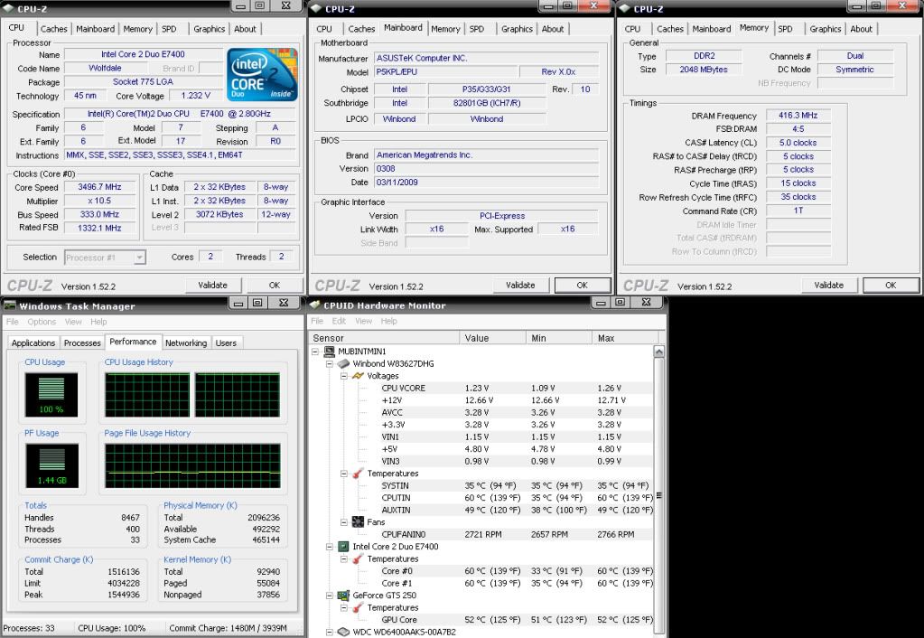Open the About tab in the CPU-Z Memory window
Screen dimensions: 924x638
click(x=861, y=29)
